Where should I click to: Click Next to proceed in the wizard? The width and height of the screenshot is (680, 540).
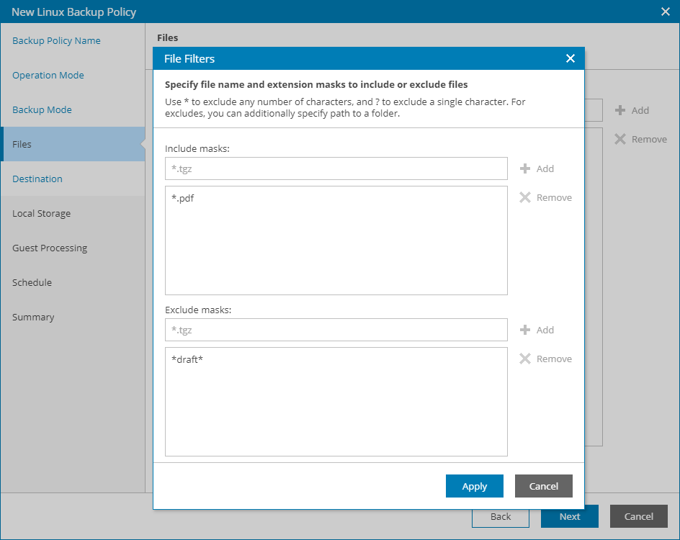[569, 516]
